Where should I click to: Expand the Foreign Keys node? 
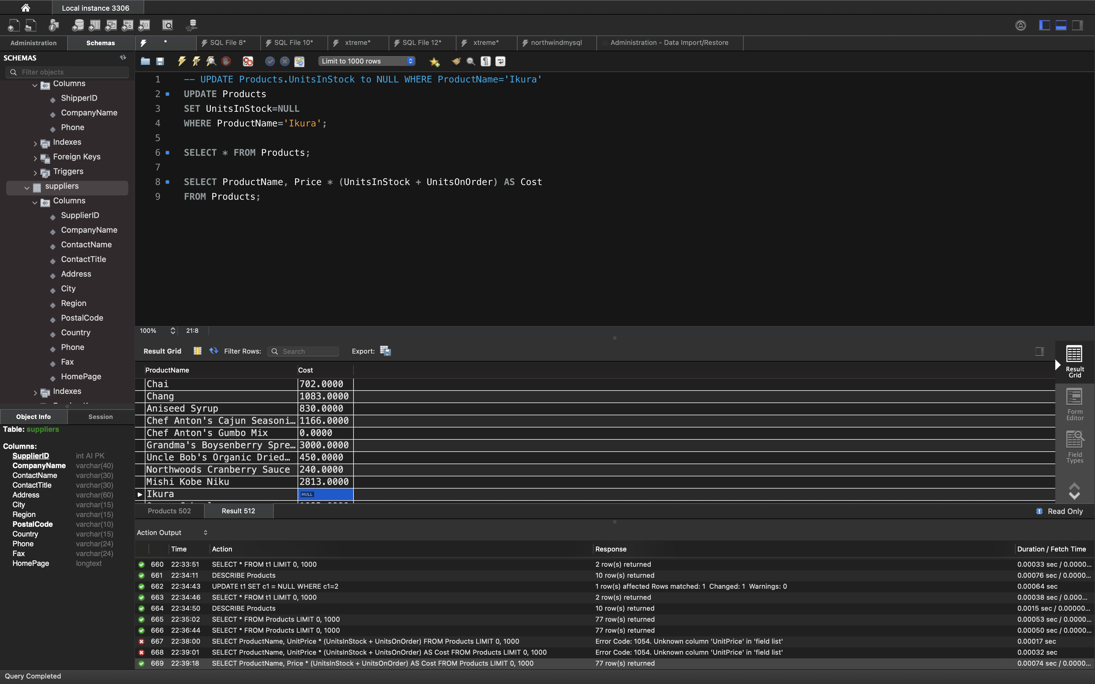coord(35,158)
